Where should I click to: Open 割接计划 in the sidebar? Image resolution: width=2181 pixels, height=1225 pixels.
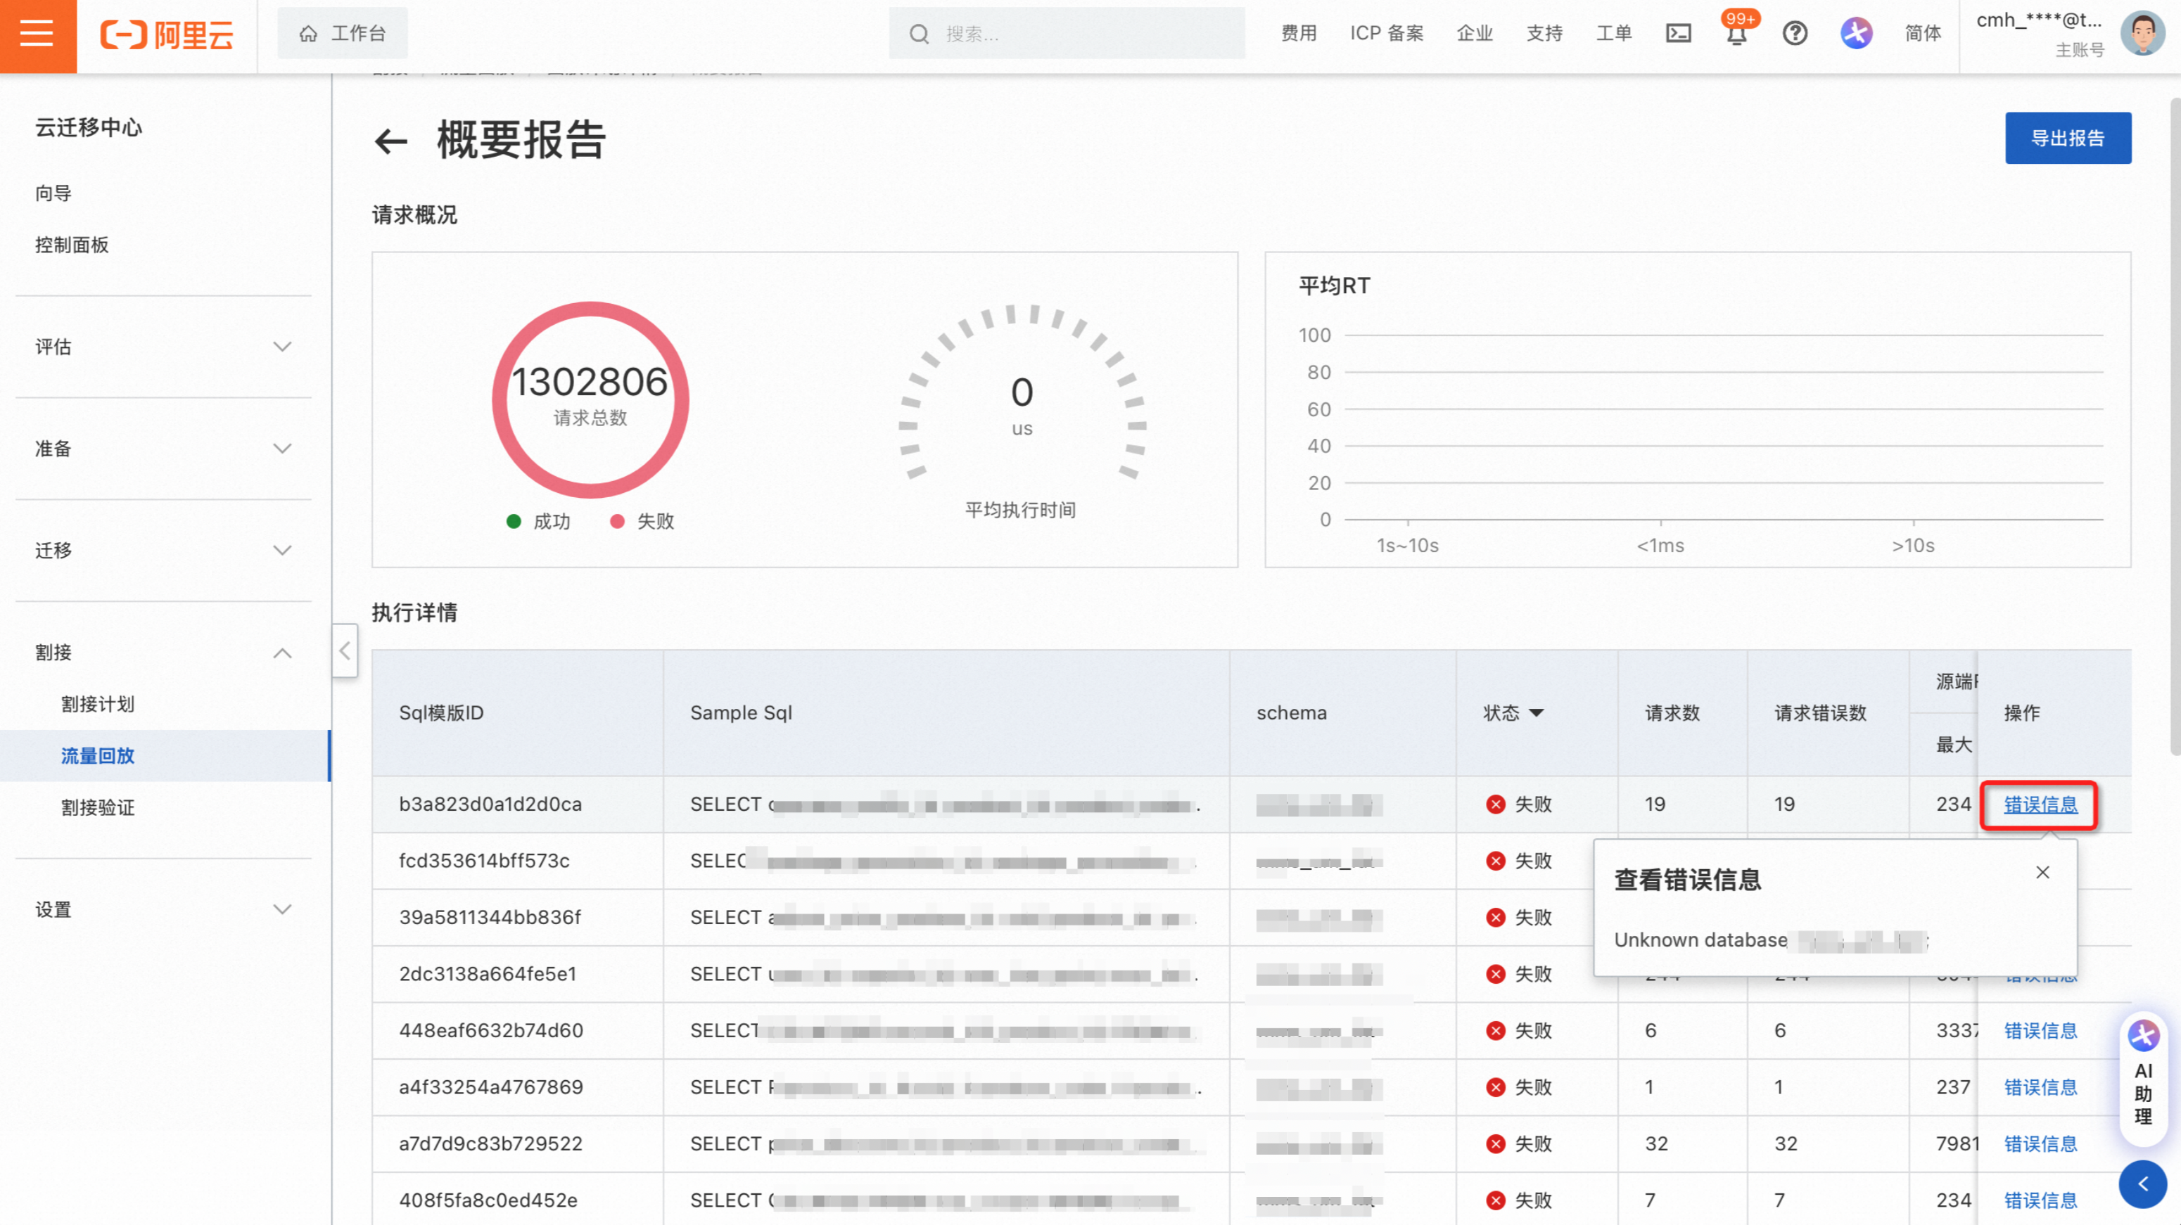pos(97,704)
